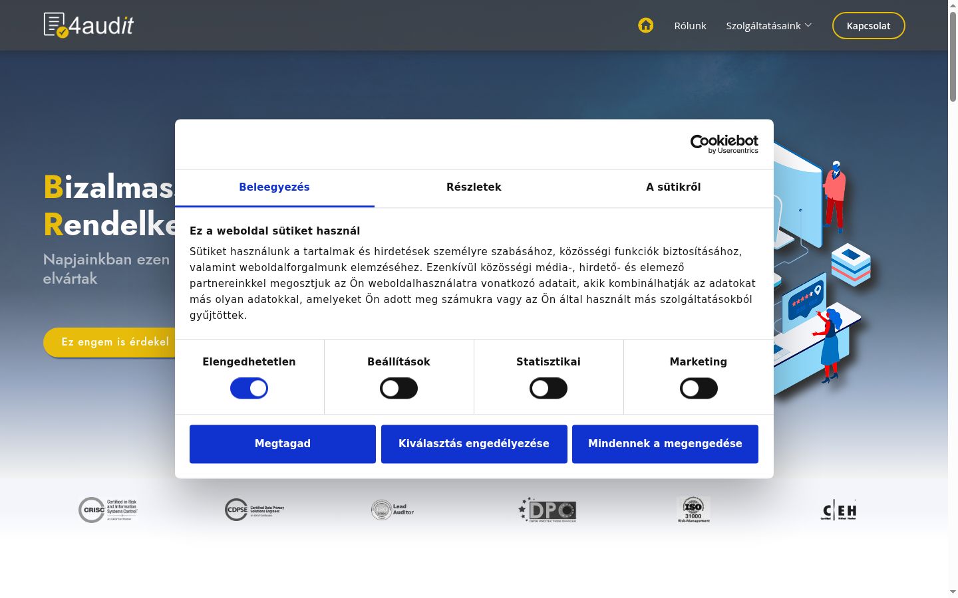Click the CEH certification badge

[839, 510]
